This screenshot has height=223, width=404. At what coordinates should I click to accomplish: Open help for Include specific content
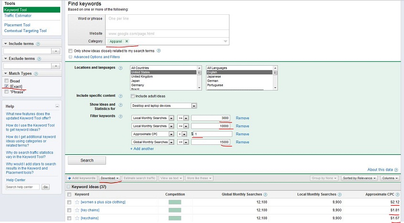120,96
